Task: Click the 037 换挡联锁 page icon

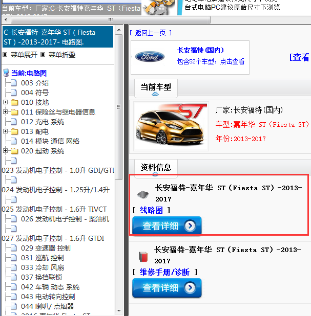Action: (x=14, y=277)
